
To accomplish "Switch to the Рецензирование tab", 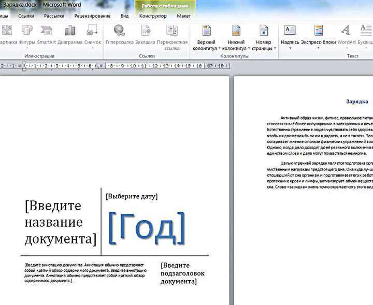I will point(92,16).
